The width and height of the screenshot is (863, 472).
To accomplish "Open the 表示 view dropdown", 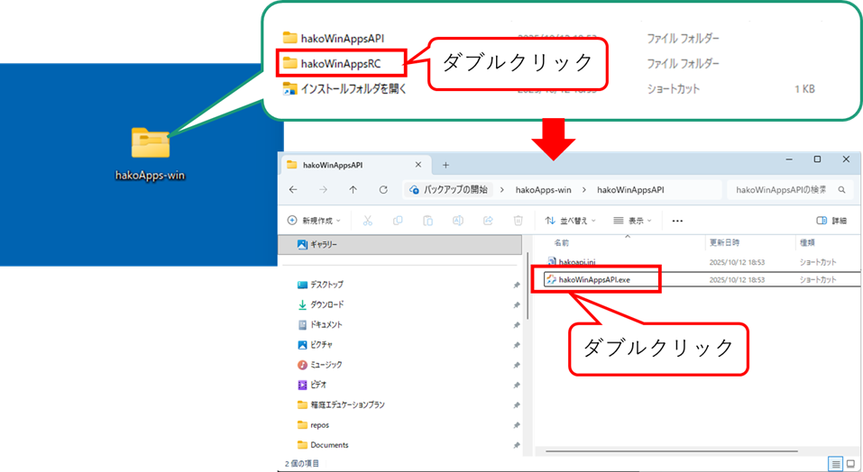I will pos(632,221).
